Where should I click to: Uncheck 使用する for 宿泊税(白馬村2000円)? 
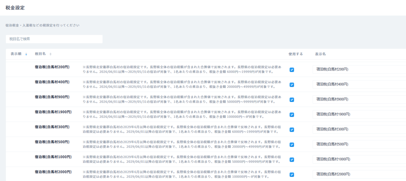pos(292,175)
